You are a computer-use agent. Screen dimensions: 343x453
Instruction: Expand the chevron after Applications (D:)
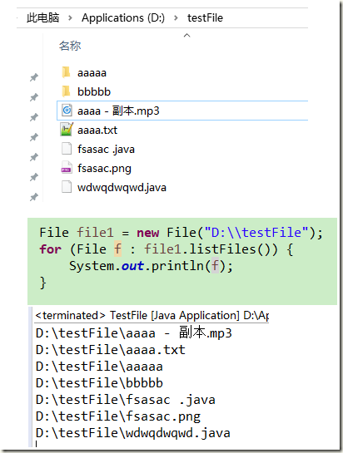[176, 18]
